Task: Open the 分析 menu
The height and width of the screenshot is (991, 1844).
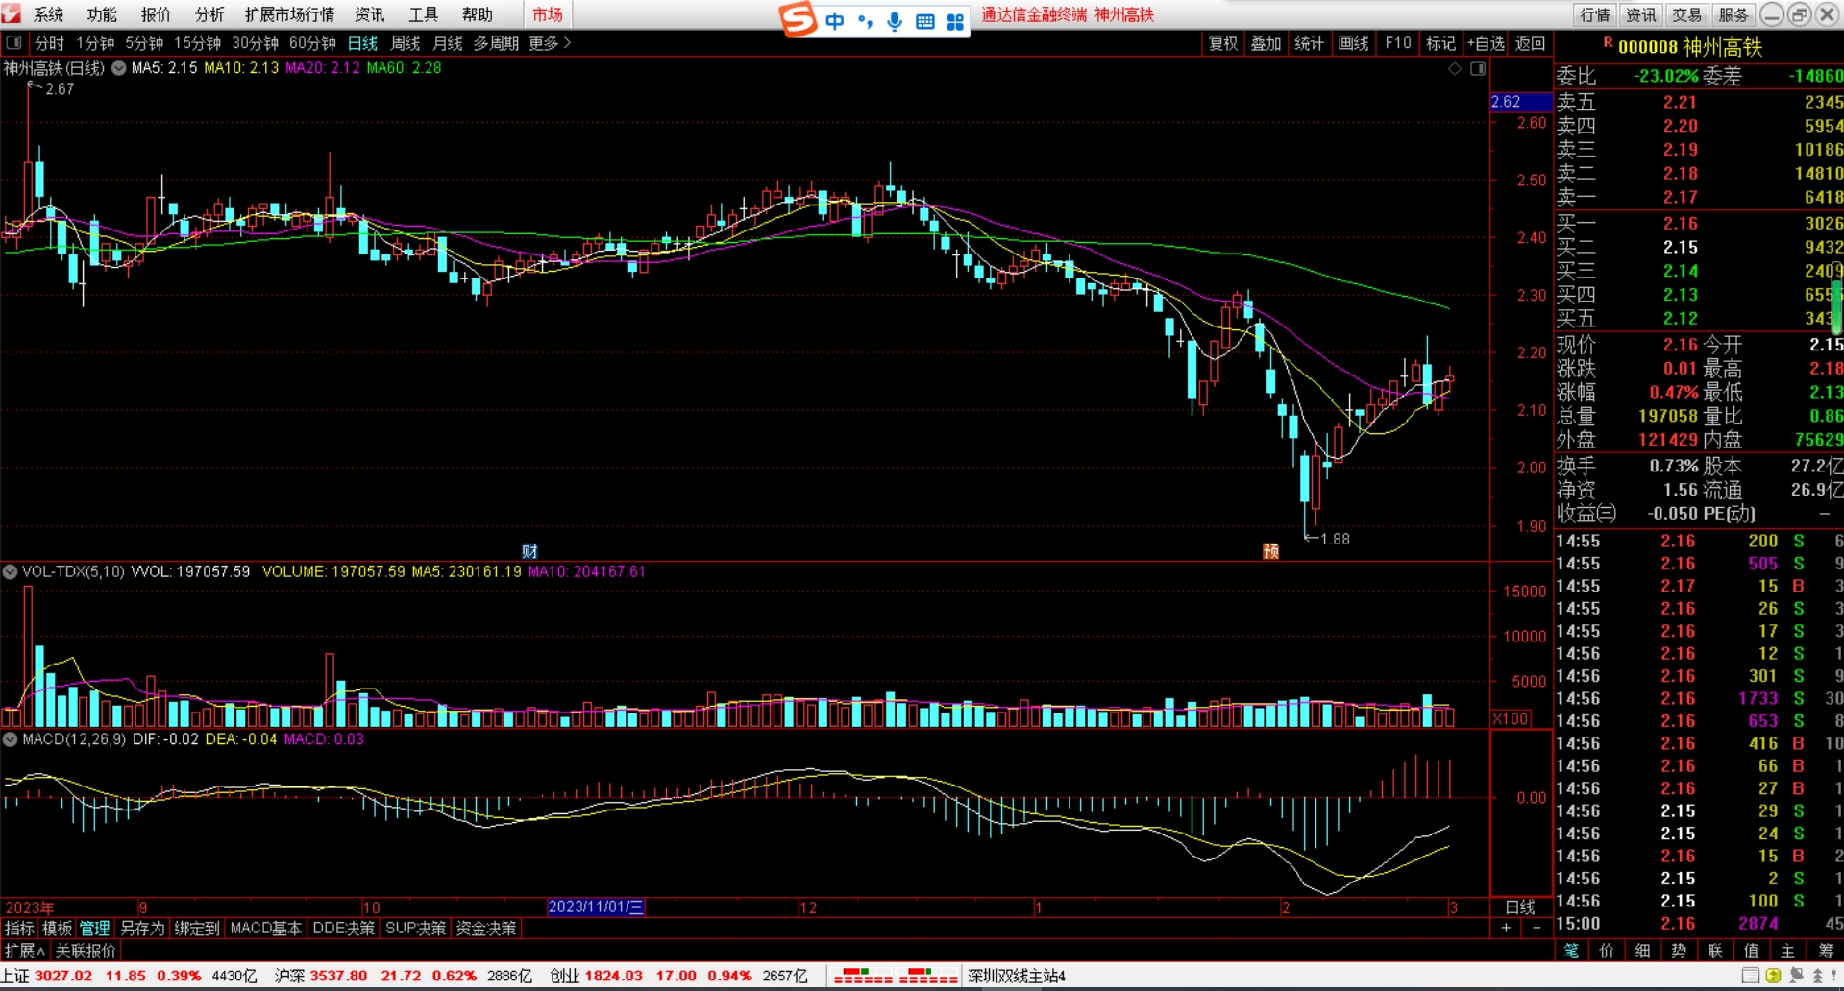Action: tap(209, 14)
